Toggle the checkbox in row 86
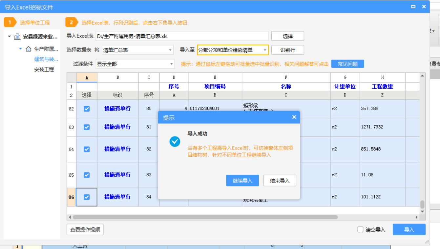This screenshot has width=440, height=249. (x=87, y=197)
